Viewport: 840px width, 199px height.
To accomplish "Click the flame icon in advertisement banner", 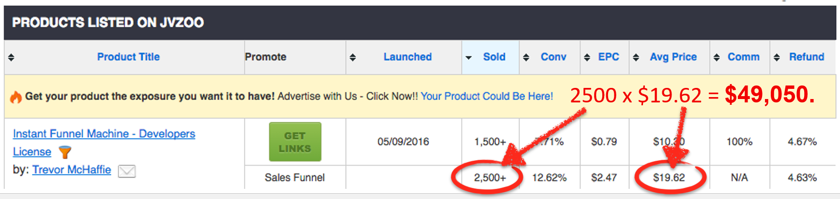I will tap(16, 97).
